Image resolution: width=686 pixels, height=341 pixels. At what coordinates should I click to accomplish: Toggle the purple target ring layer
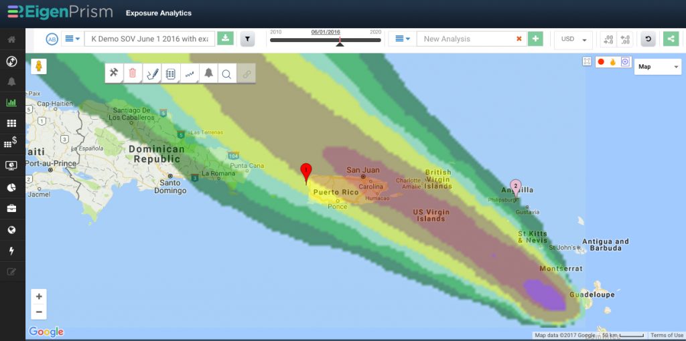tap(625, 62)
